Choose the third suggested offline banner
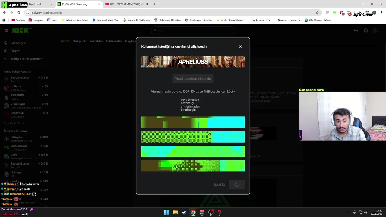The image size is (386, 217). tap(193, 151)
